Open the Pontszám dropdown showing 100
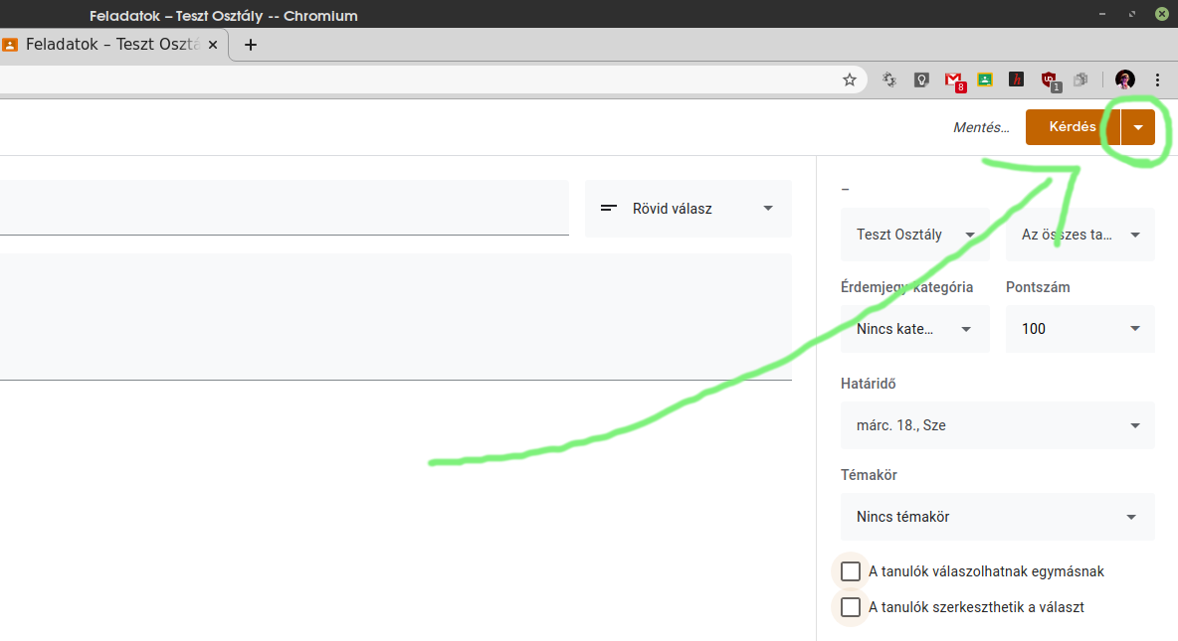 click(x=1080, y=329)
